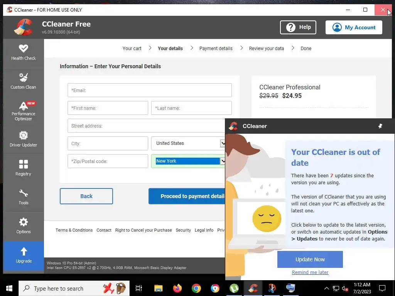Go to the Done step

tap(306, 48)
